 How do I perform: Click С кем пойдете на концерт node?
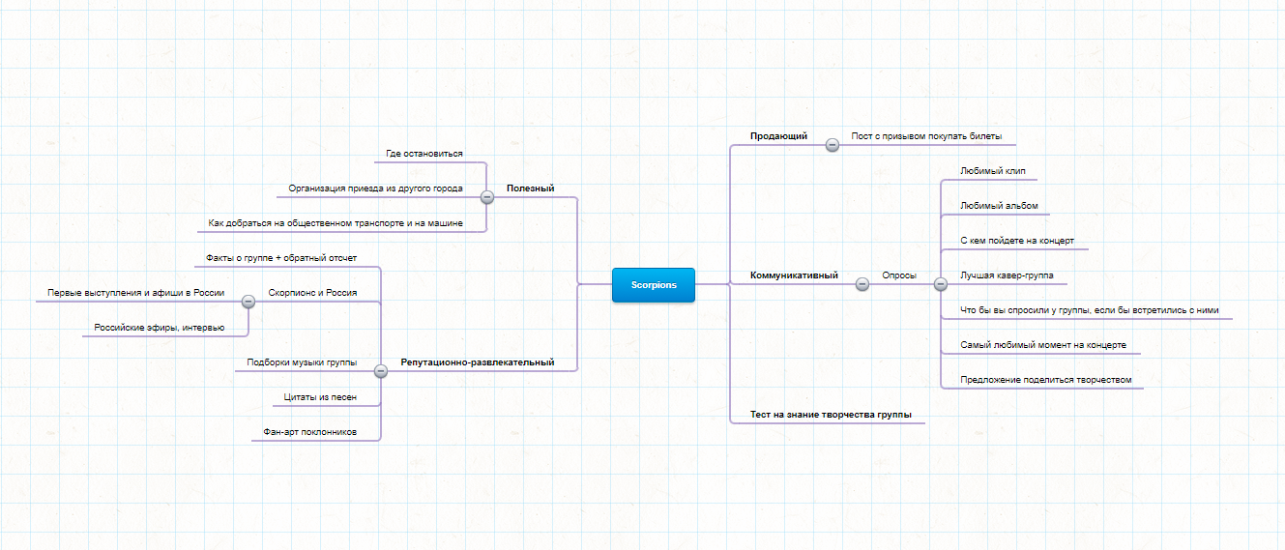coord(1017,241)
